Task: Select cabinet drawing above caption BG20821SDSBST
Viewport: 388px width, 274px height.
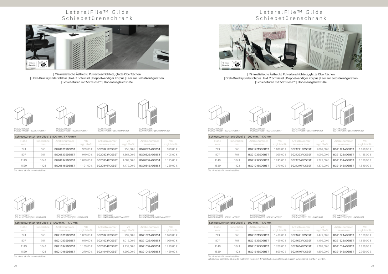Action: pos(23,116)
